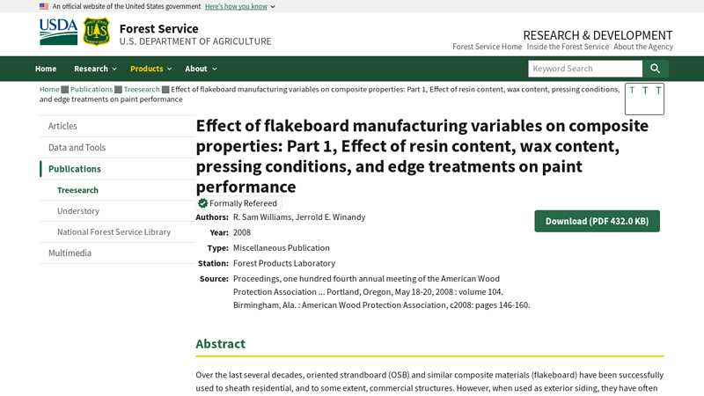Image resolution: width=704 pixels, height=396 pixels.
Task: Select the large text size T icon
Action: 658,91
